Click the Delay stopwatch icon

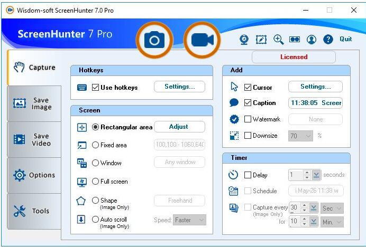[x=233, y=175]
